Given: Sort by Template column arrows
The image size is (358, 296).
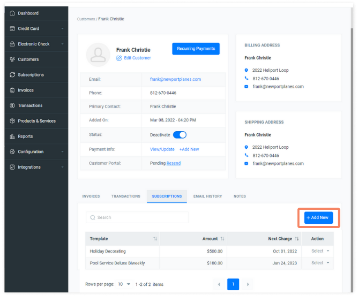Looking at the screenshot, I should coord(155,239).
